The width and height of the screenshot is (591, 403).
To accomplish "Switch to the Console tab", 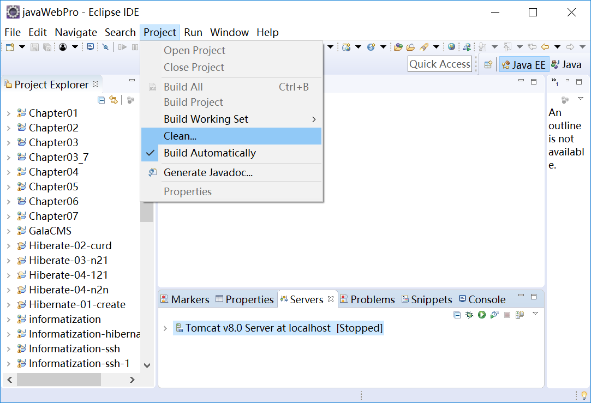I will click(x=482, y=299).
